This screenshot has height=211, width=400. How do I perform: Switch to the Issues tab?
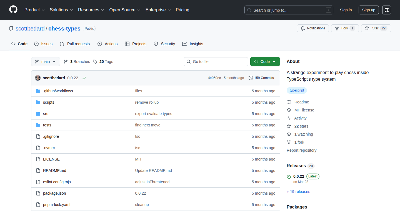[43, 44]
